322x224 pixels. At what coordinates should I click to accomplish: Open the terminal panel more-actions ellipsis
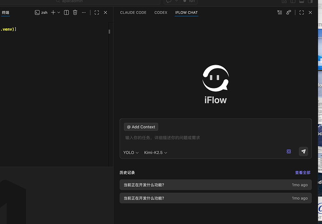point(84,13)
